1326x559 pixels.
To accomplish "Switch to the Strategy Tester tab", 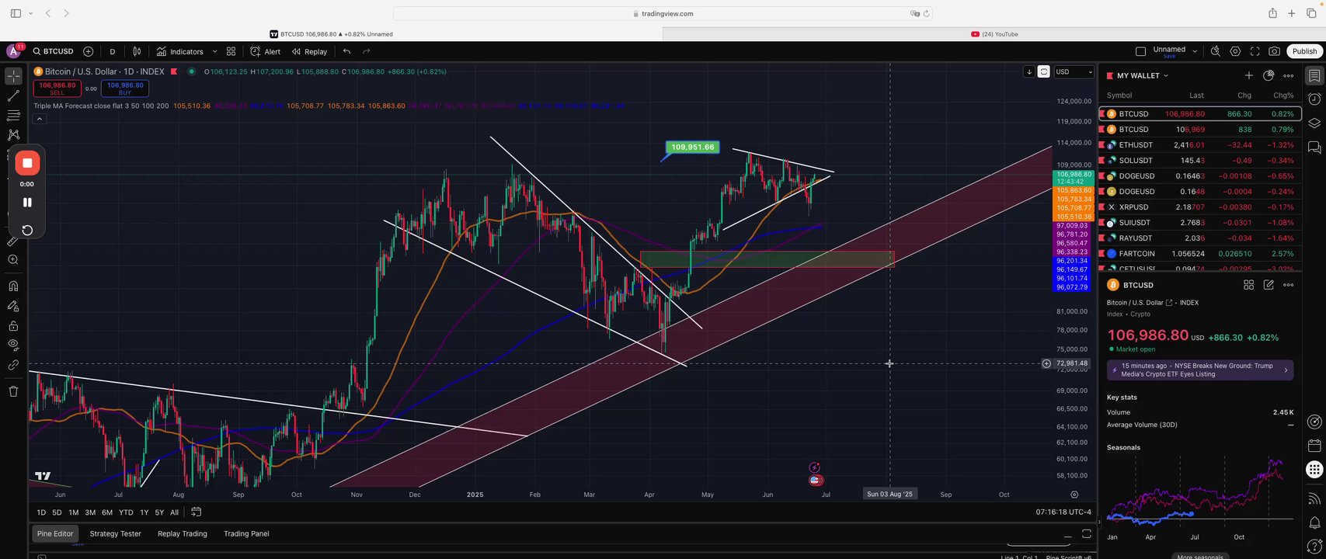I will tap(116, 534).
